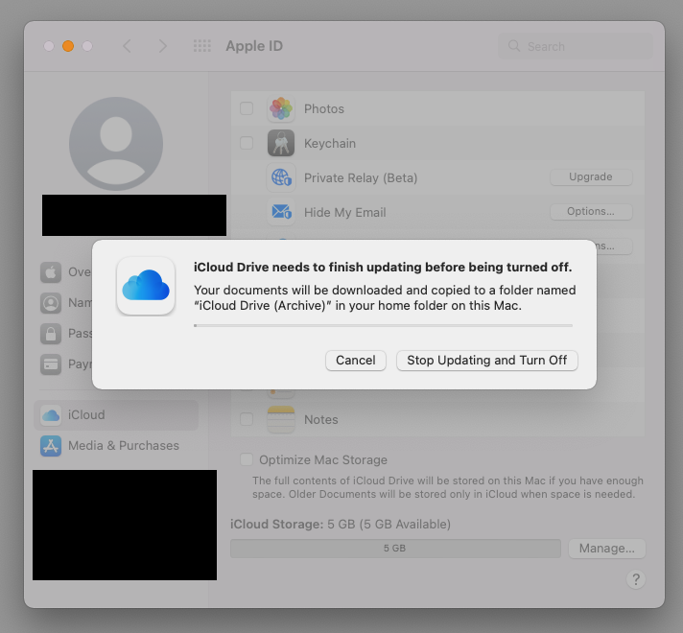
Task: Click the Photos app icon
Action: 281,108
